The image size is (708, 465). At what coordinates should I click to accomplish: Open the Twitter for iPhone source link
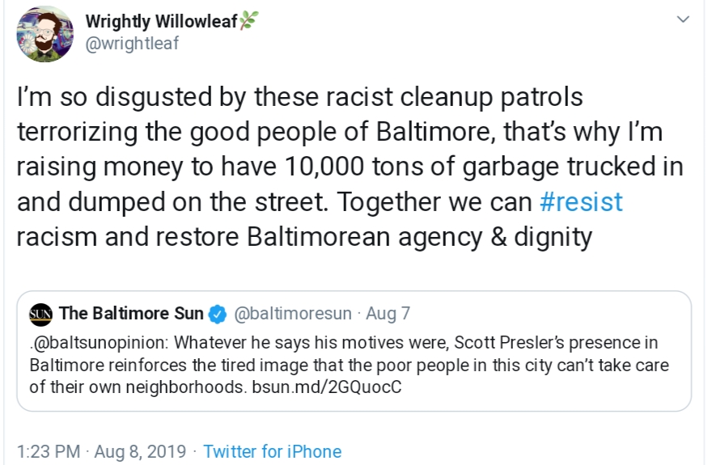click(x=272, y=451)
